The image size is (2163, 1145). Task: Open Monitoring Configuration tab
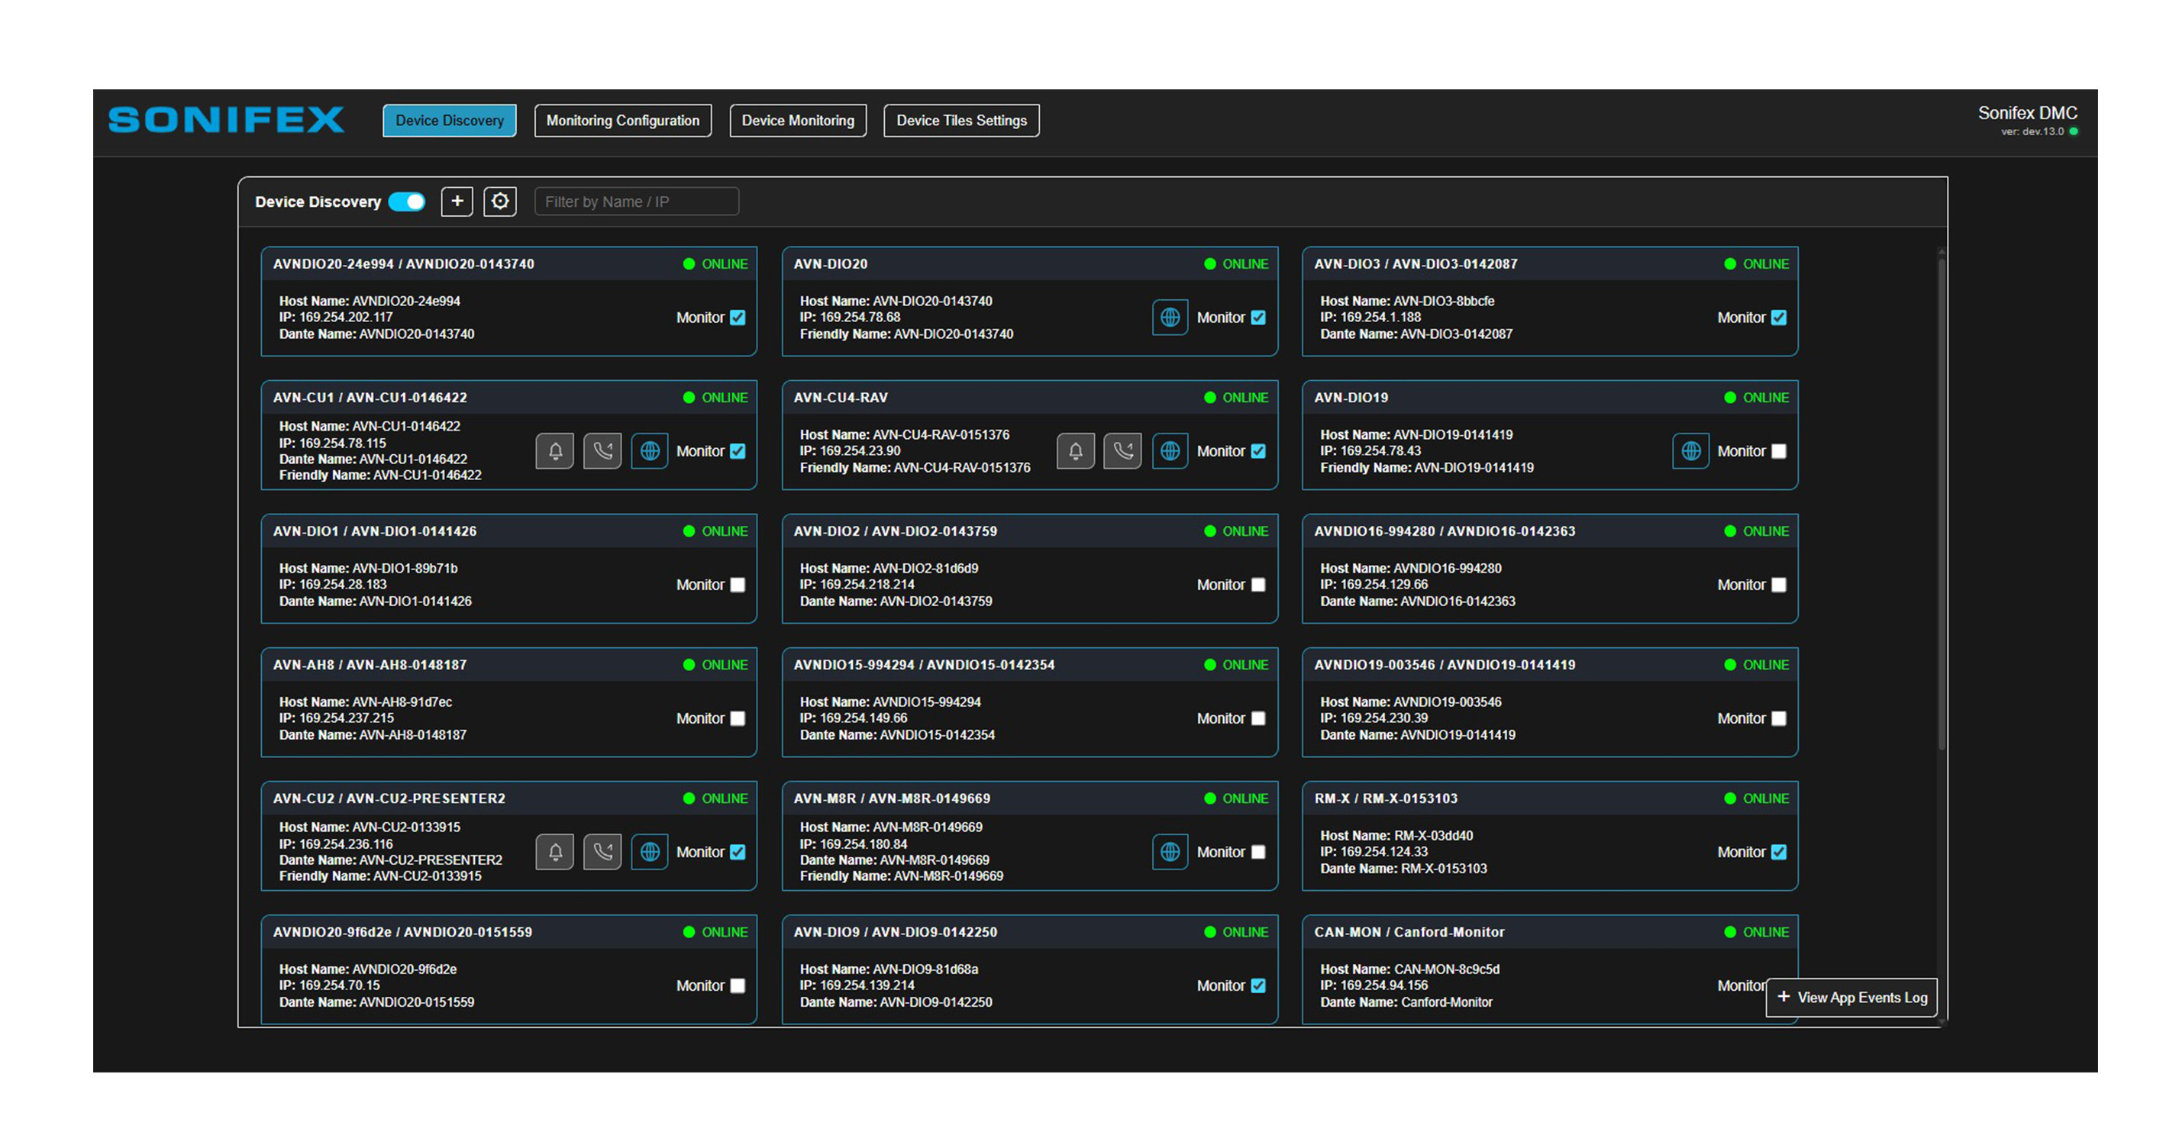tap(622, 121)
